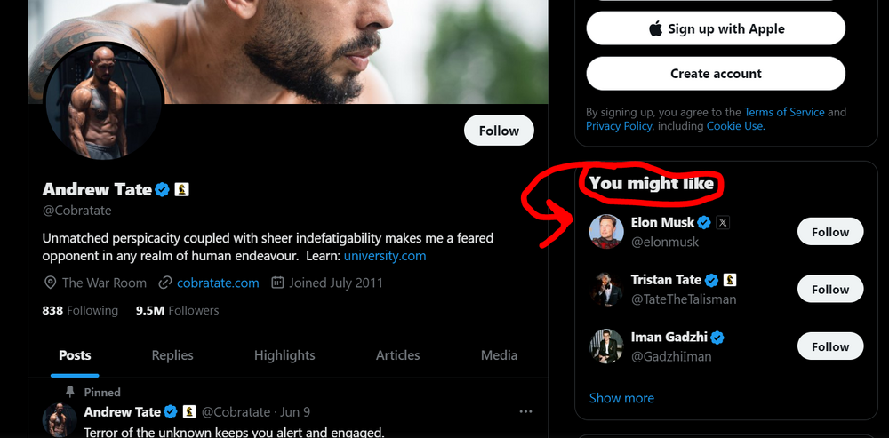Click Iman Gadzhi's avatar in suggestions
This screenshot has width=889, height=438.
[x=606, y=346]
